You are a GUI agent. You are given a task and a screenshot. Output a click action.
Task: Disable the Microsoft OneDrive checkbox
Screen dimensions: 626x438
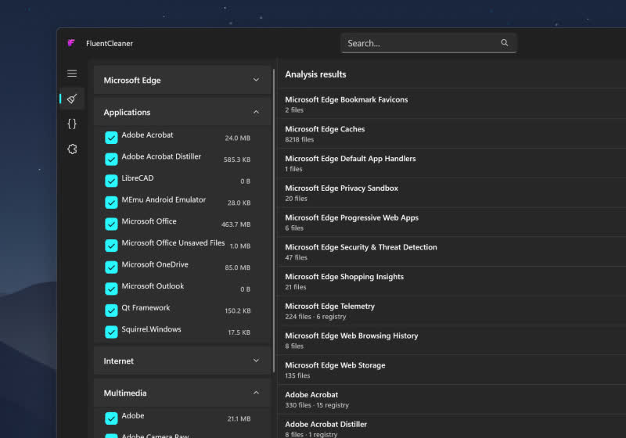111,267
